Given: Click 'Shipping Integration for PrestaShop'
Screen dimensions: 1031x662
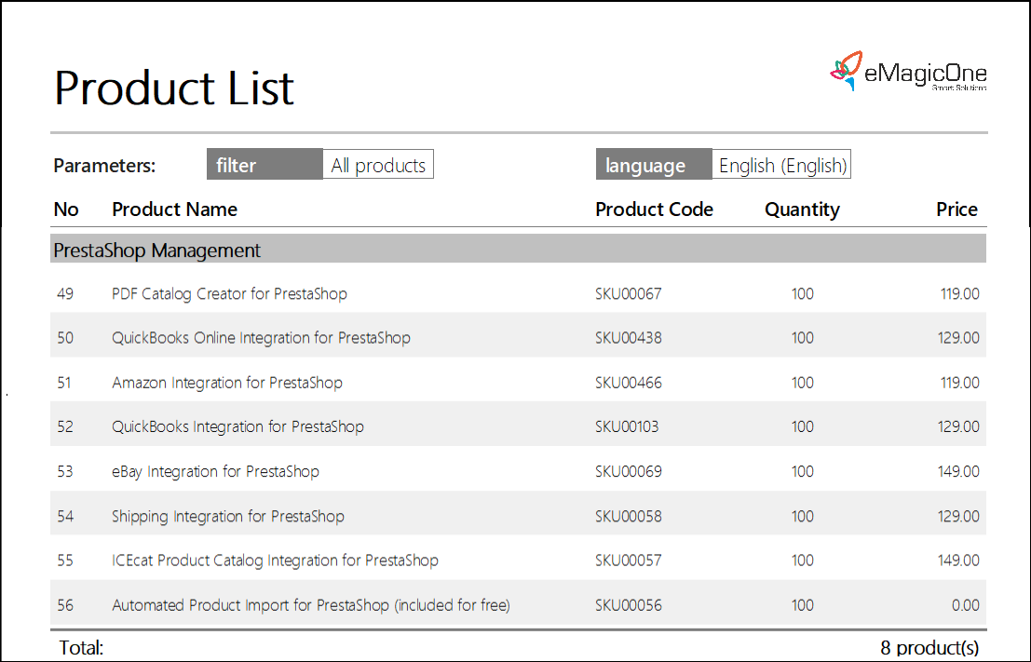Looking at the screenshot, I should [x=227, y=516].
